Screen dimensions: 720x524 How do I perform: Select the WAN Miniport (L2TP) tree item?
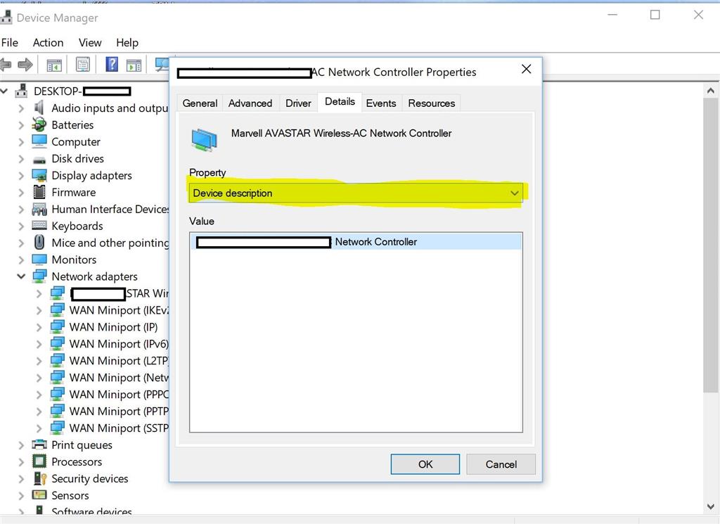pyautogui.click(x=119, y=361)
